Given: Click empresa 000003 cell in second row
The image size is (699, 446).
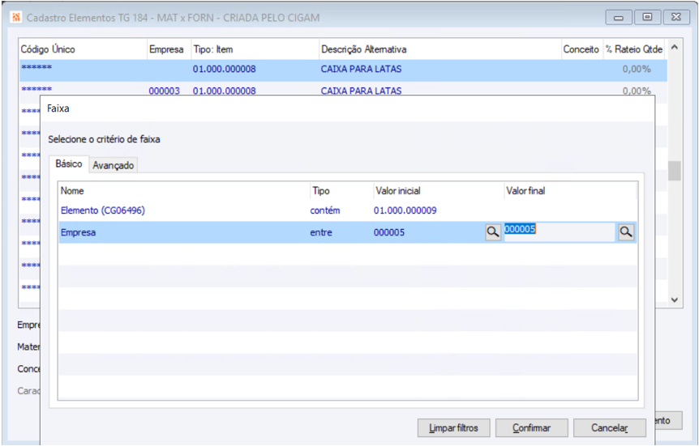Looking at the screenshot, I should 164,91.
